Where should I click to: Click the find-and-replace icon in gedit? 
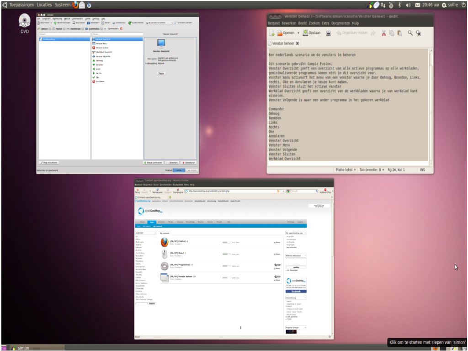tap(419, 33)
